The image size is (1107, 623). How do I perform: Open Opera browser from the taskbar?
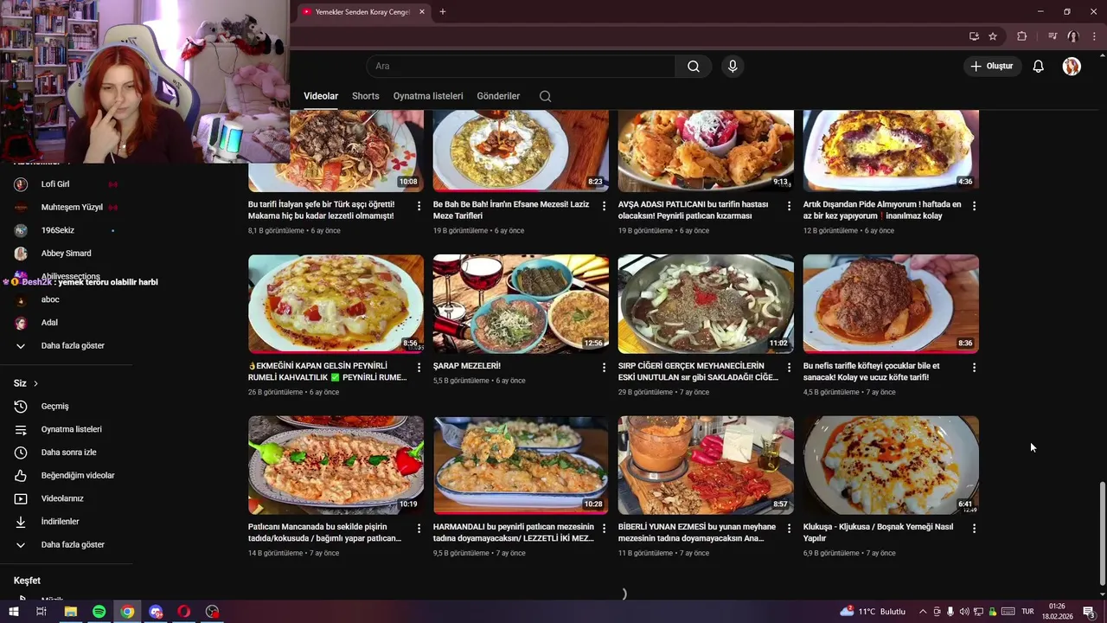point(184,612)
